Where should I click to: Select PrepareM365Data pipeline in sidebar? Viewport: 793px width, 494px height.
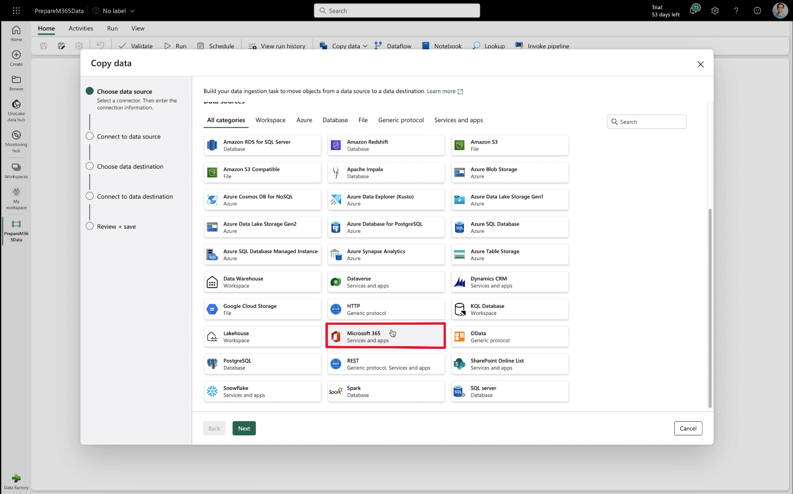click(x=16, y=231)
